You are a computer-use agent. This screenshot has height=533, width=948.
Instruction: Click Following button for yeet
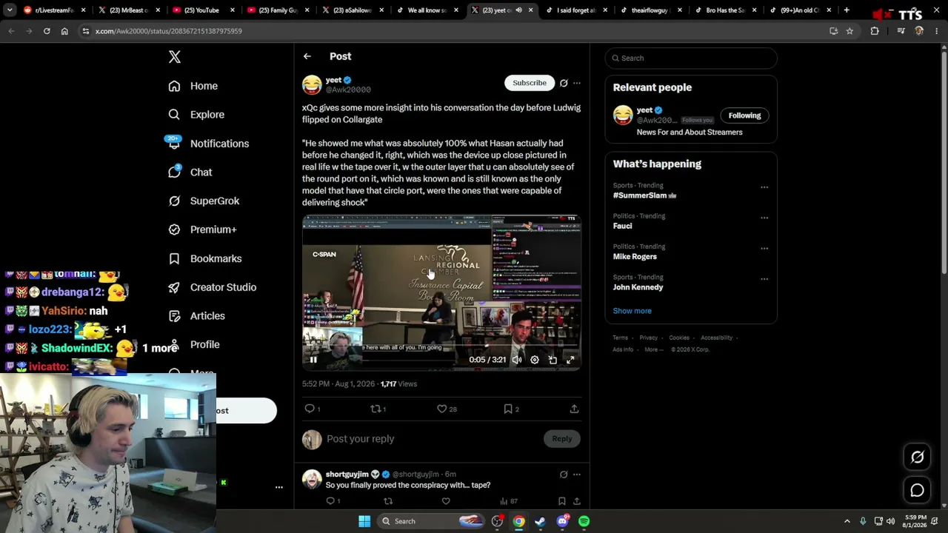744,115
